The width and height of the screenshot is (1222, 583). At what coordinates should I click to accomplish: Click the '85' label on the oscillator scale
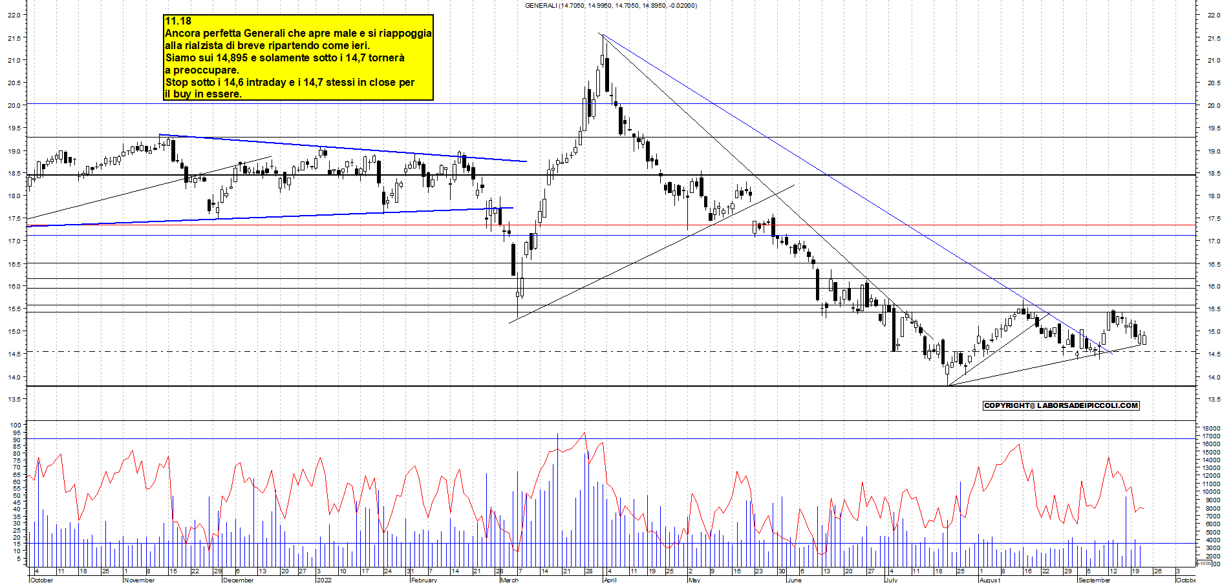[17, 447]
